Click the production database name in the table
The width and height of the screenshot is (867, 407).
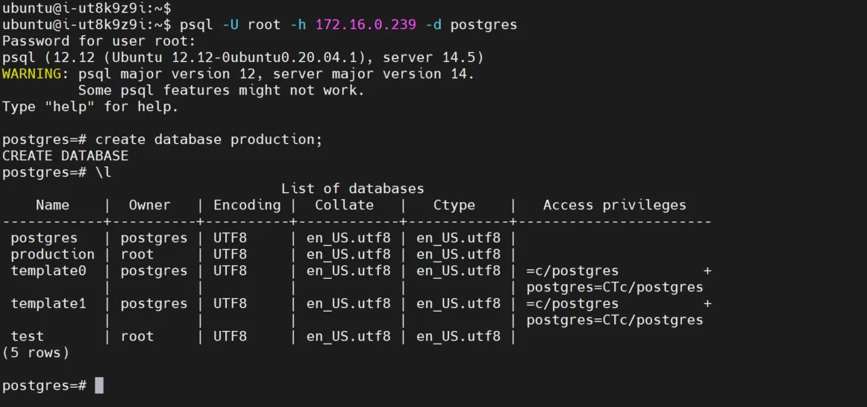point(52,254)
